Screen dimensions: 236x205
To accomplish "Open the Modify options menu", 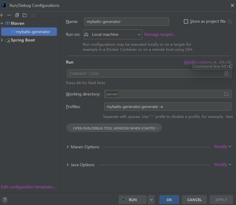I will point(200,62).
